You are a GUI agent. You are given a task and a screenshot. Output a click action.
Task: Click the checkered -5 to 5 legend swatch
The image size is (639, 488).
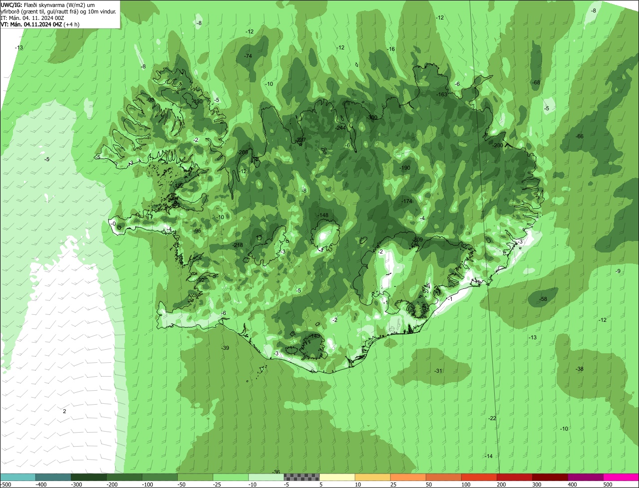302,477
